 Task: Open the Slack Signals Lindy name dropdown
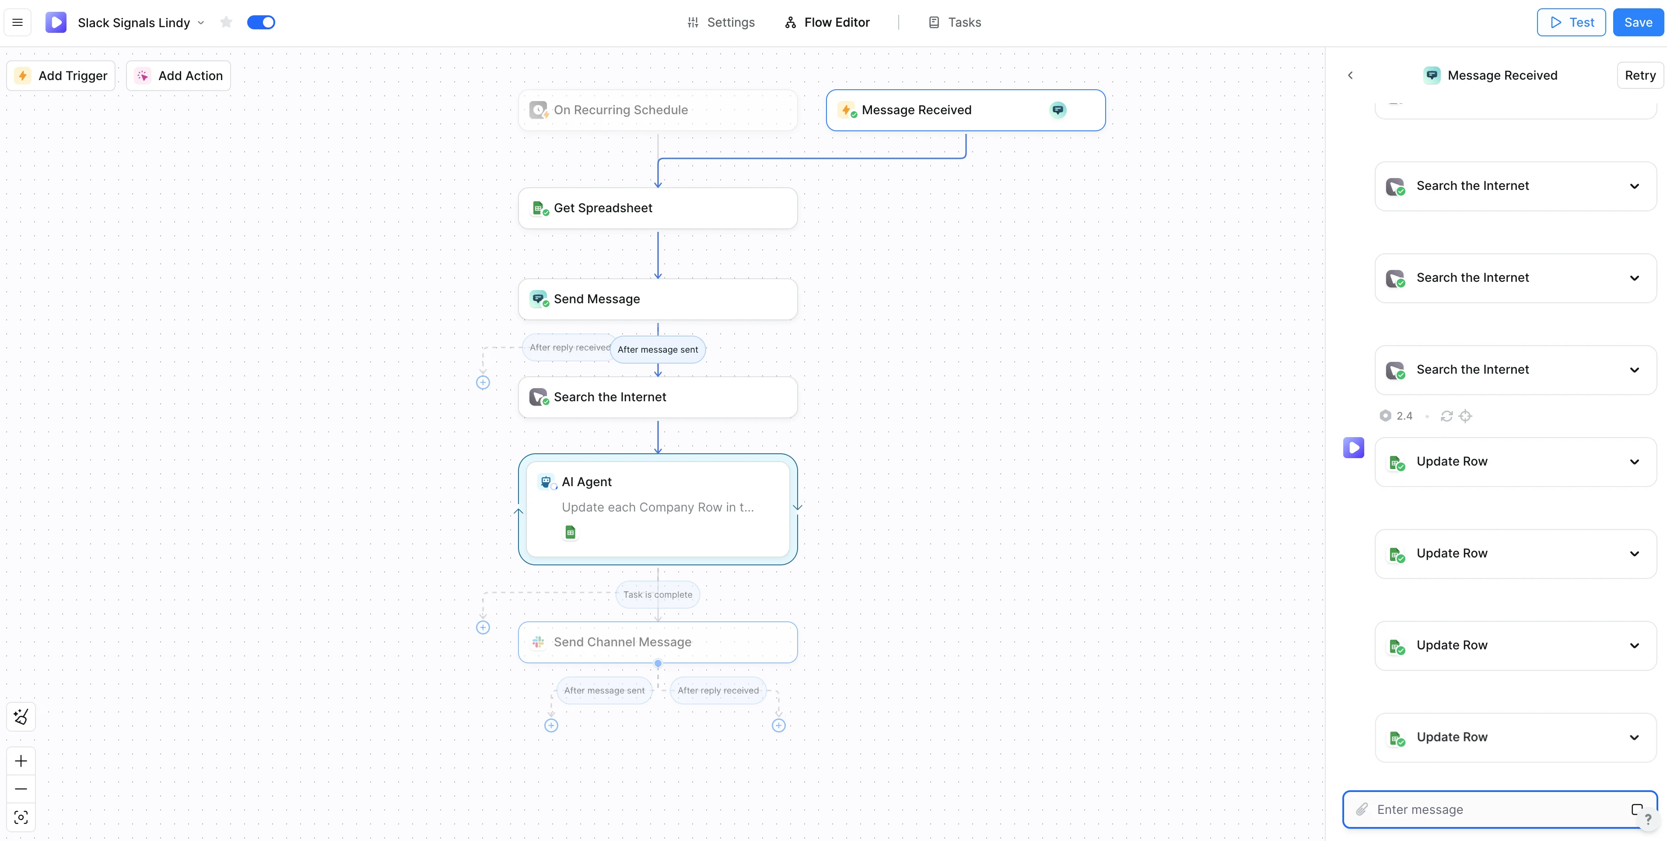(201, 23)
